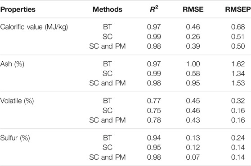Image resolution: width=251 pixels, height=166 pixels.
Task: Click the Calorific value (MJ/kg) row label
Action: pos(34,27)
